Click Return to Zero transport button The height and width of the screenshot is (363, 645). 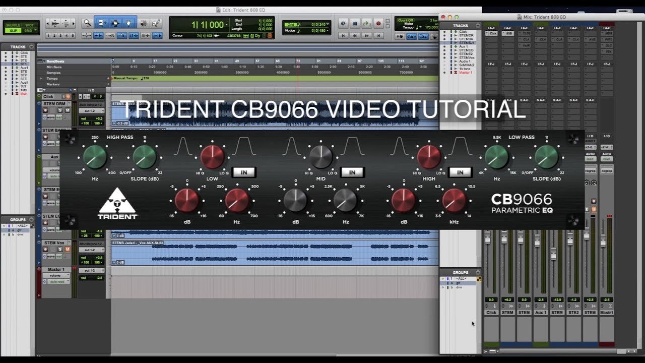[x=344, y=35]
